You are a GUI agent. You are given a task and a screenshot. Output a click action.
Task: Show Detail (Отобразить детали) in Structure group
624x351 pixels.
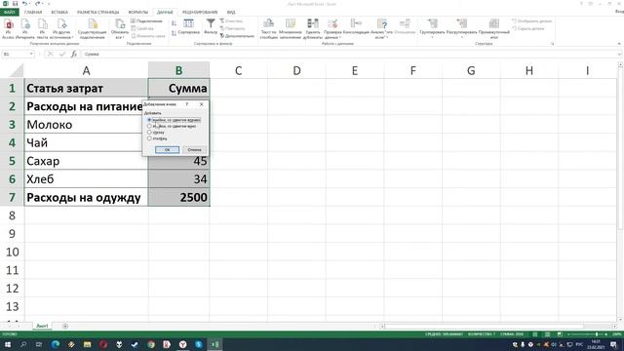(531, 21)
